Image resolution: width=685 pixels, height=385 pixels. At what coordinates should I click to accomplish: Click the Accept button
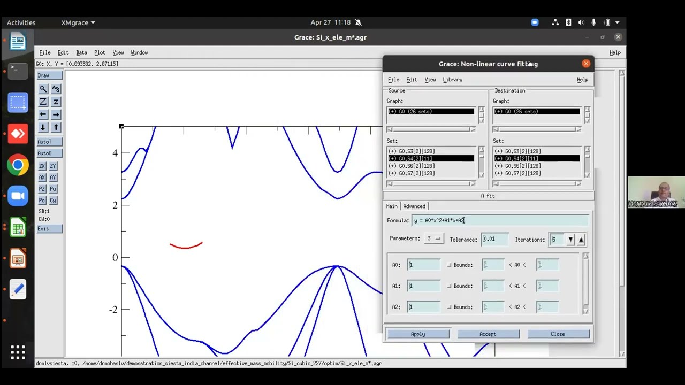(488, 334)
